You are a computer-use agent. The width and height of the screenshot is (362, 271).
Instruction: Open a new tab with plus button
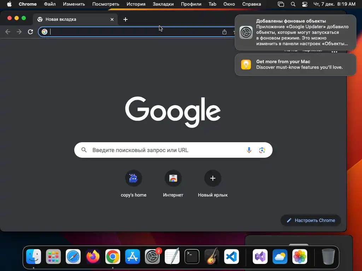point(125,19)
